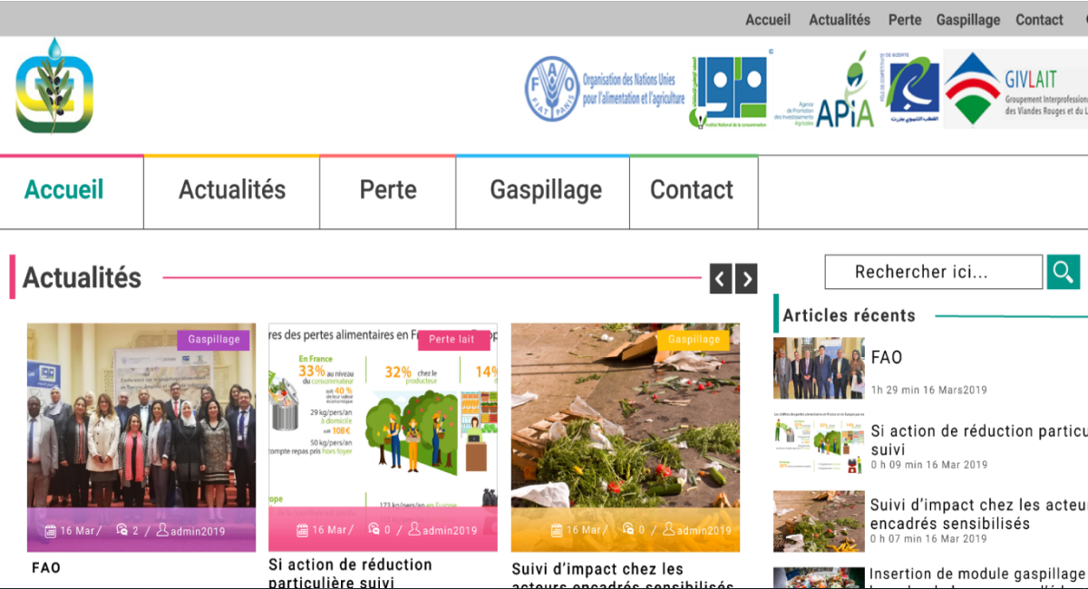Click calendar icon on the FAO card
The image size is (1088, 589).
coord(50,530)
